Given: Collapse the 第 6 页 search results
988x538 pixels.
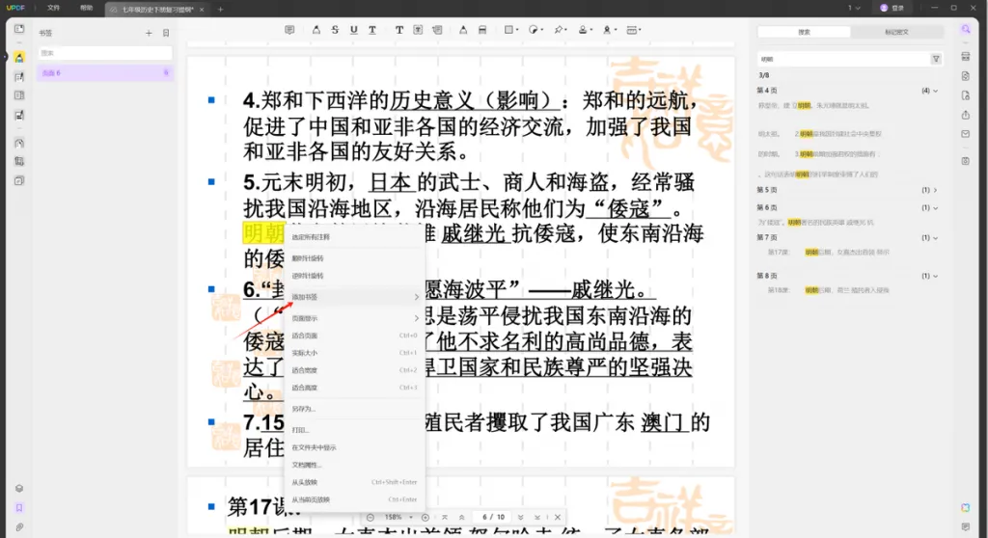Looking at the screenshot, I should pos(935,207).
